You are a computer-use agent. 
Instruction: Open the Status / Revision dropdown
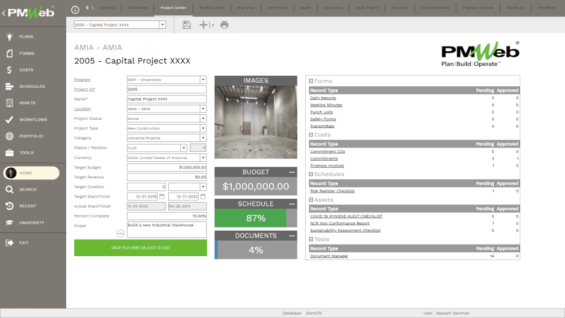click(184, 148)
